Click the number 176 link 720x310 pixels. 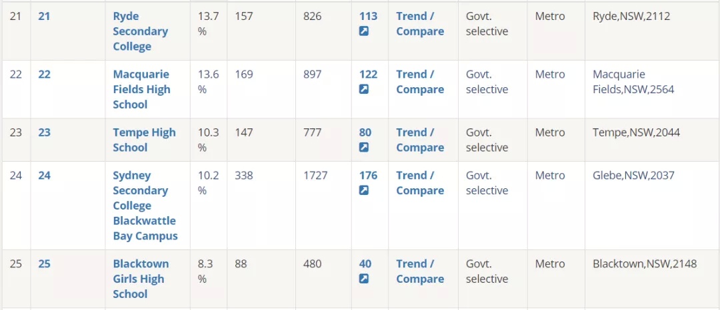368,176
